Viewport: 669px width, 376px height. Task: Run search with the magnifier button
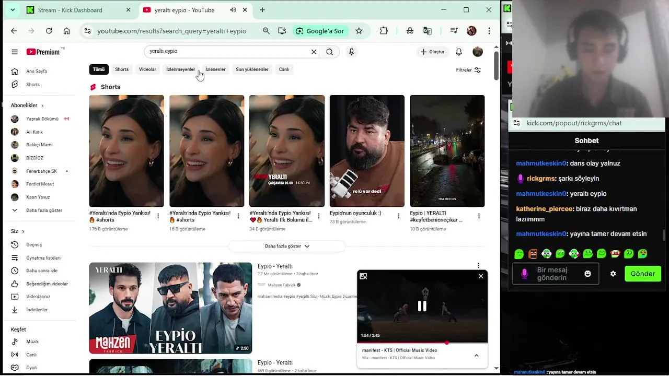[x=329, y=52]
